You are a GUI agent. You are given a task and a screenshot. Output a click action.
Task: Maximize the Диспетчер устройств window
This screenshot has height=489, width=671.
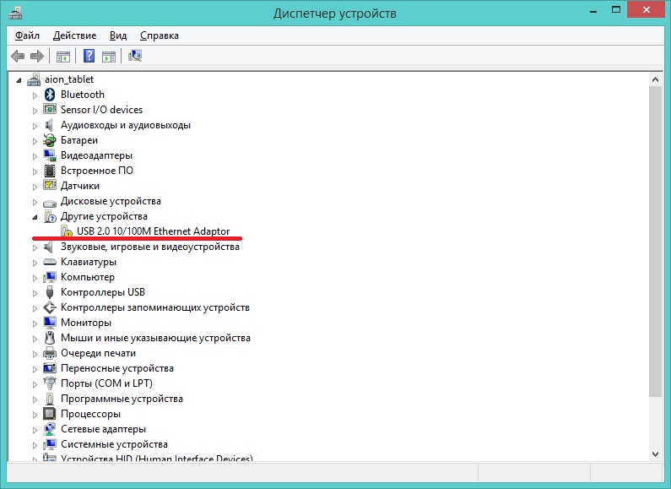[616, 10]
